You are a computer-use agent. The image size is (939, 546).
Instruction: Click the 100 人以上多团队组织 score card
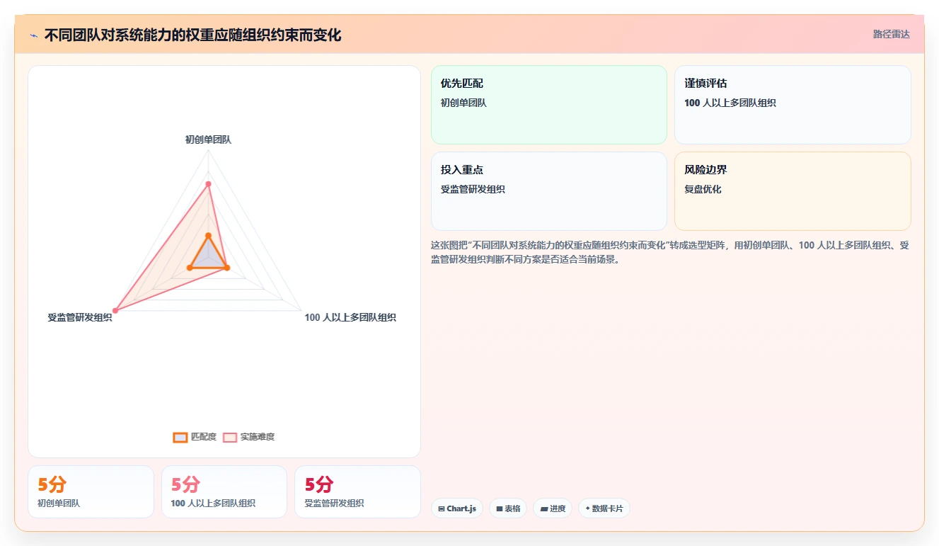click(224, 491)
